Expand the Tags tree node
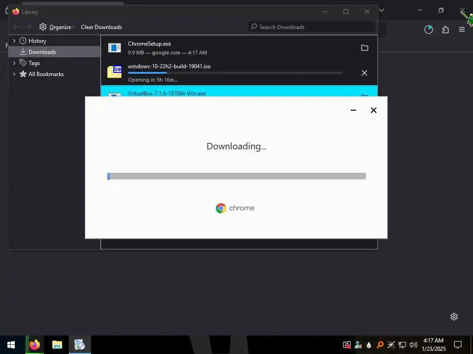Viewport: 473px width, 354px height. 14,63
